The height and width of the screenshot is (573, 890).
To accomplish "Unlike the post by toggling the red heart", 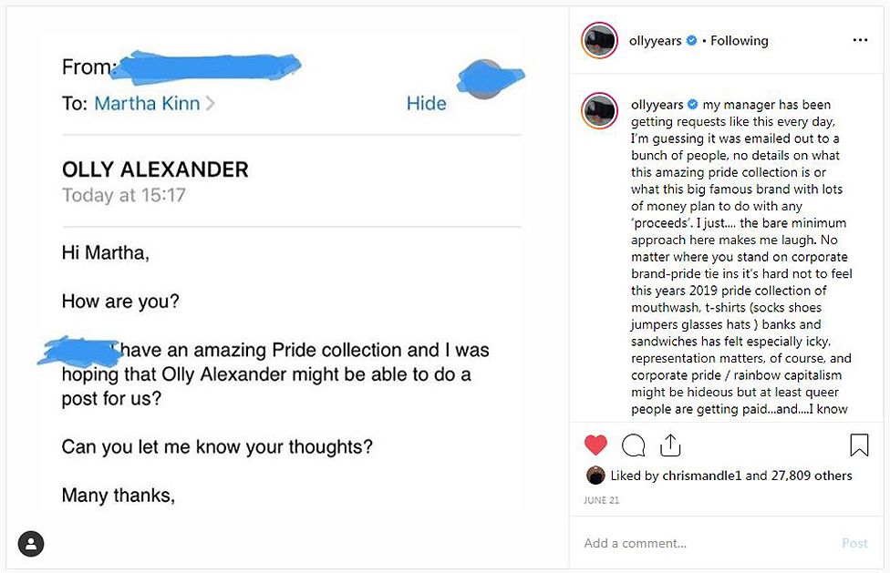I will click(x=595, y=445).
